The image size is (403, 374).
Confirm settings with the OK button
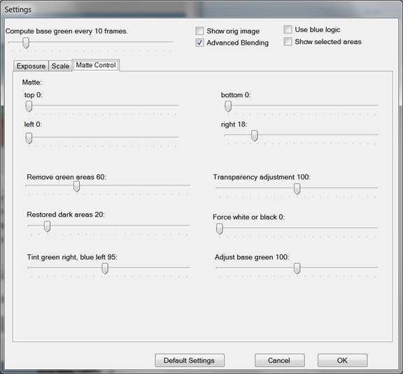point(342,361)
